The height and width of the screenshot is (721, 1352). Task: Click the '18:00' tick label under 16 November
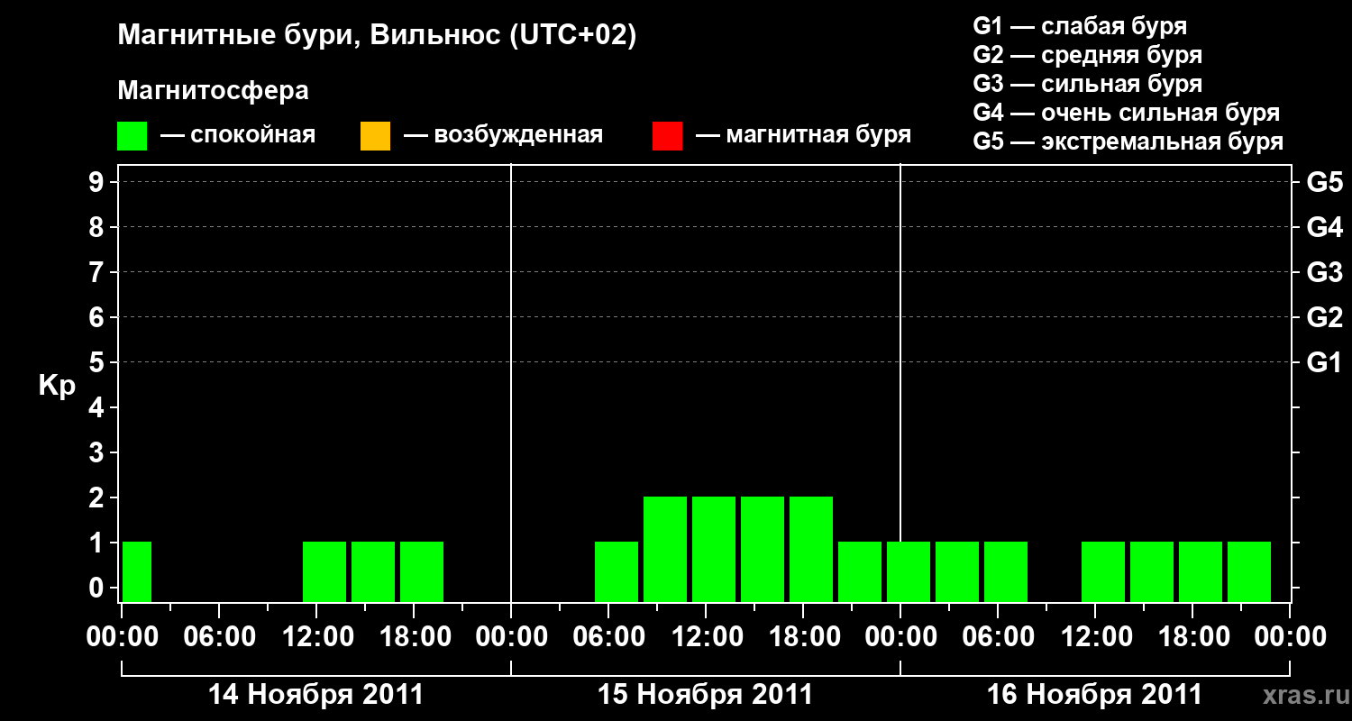(x=1192, y=636)
